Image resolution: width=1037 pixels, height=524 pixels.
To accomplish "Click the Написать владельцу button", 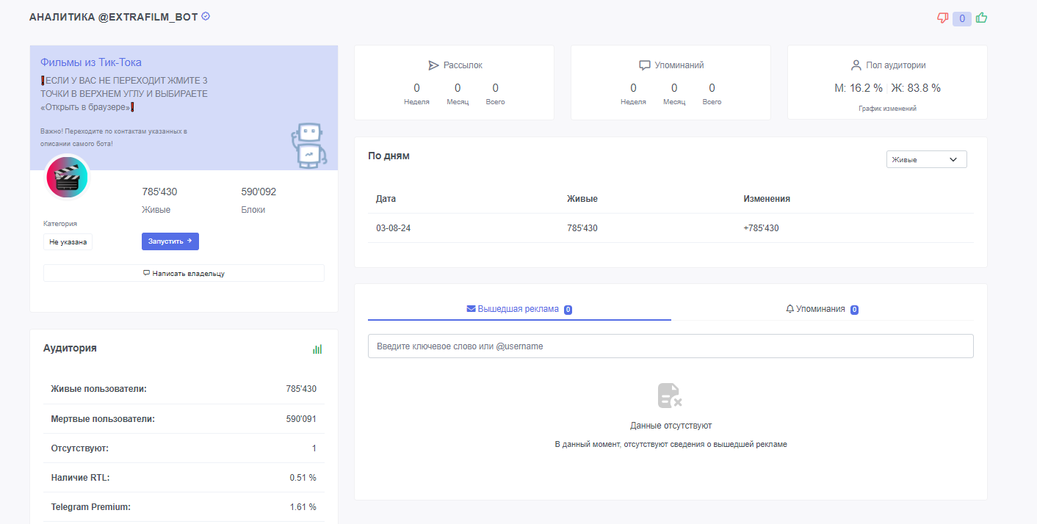I will 184,273.
